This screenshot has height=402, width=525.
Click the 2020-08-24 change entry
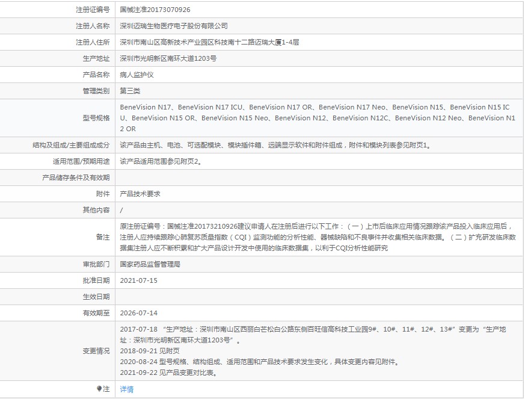tap(259, 362)
